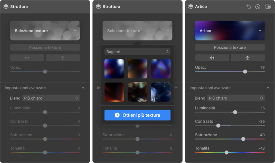This screenshot has width=275, height=163.
Task: Click the circled A auto icon in Artico panel
Action: tap(258, 7)
